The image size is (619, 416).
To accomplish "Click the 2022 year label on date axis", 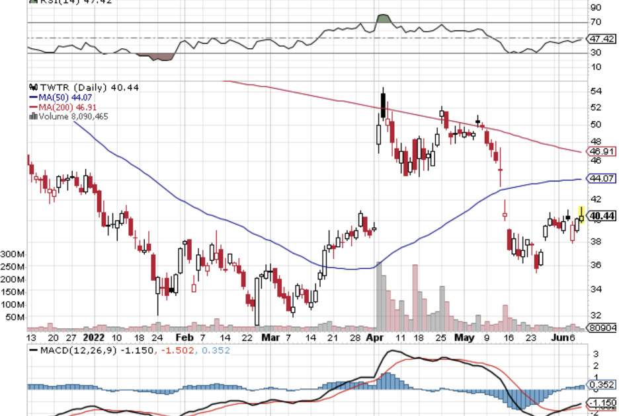I will point(100,337).
